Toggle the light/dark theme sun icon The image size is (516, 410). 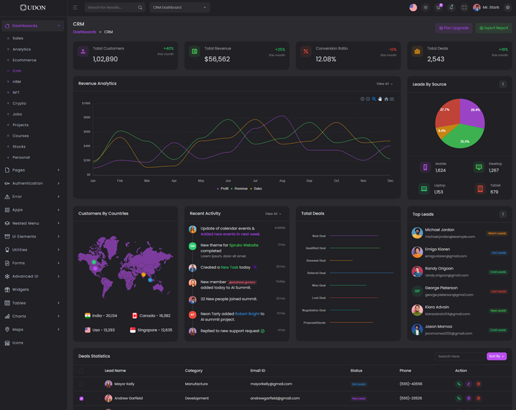[x=426, y=8]
